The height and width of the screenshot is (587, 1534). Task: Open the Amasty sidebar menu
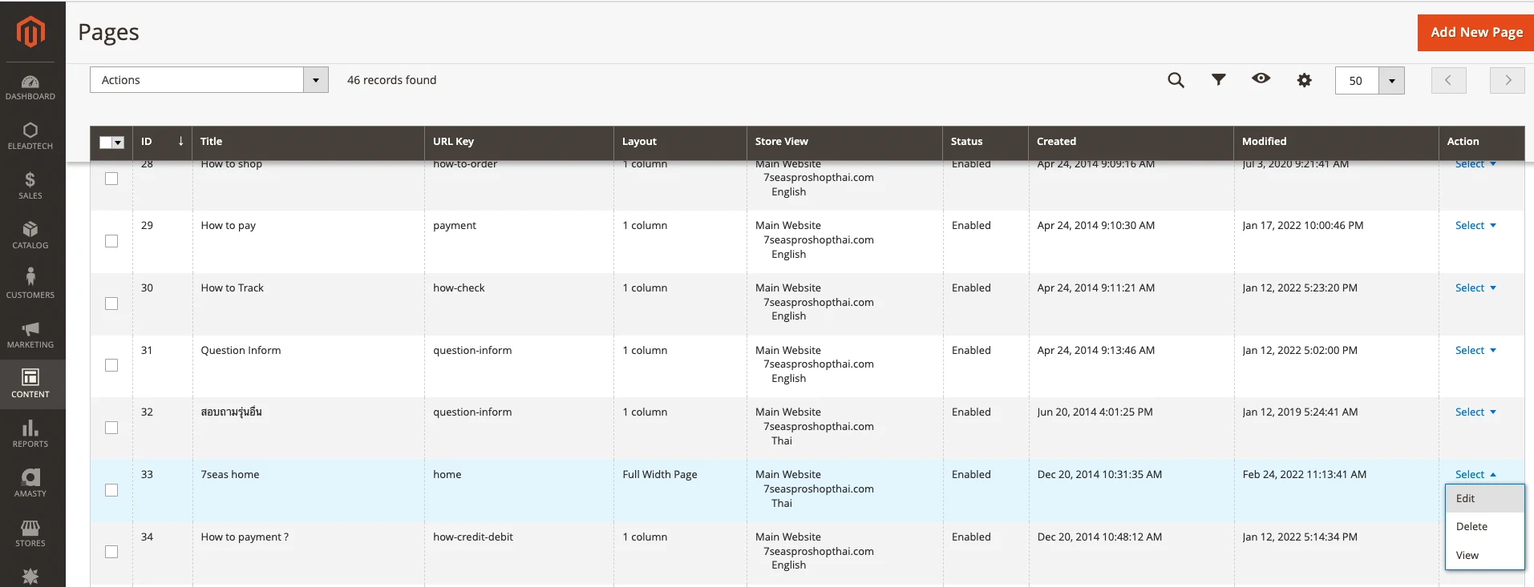[x=30, y=484]
